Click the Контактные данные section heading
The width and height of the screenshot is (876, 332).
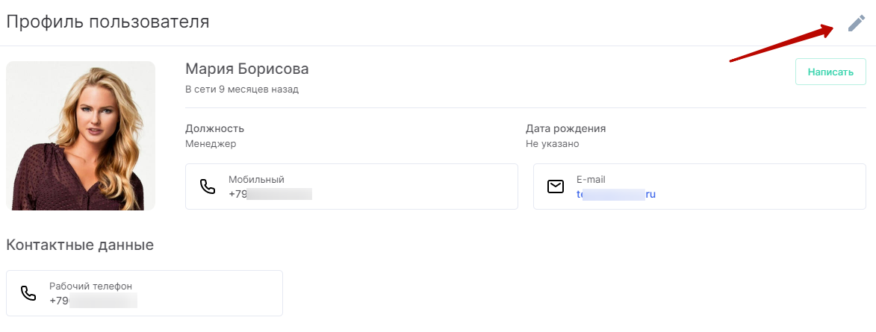pyautogui.click(x=80, y=245)
